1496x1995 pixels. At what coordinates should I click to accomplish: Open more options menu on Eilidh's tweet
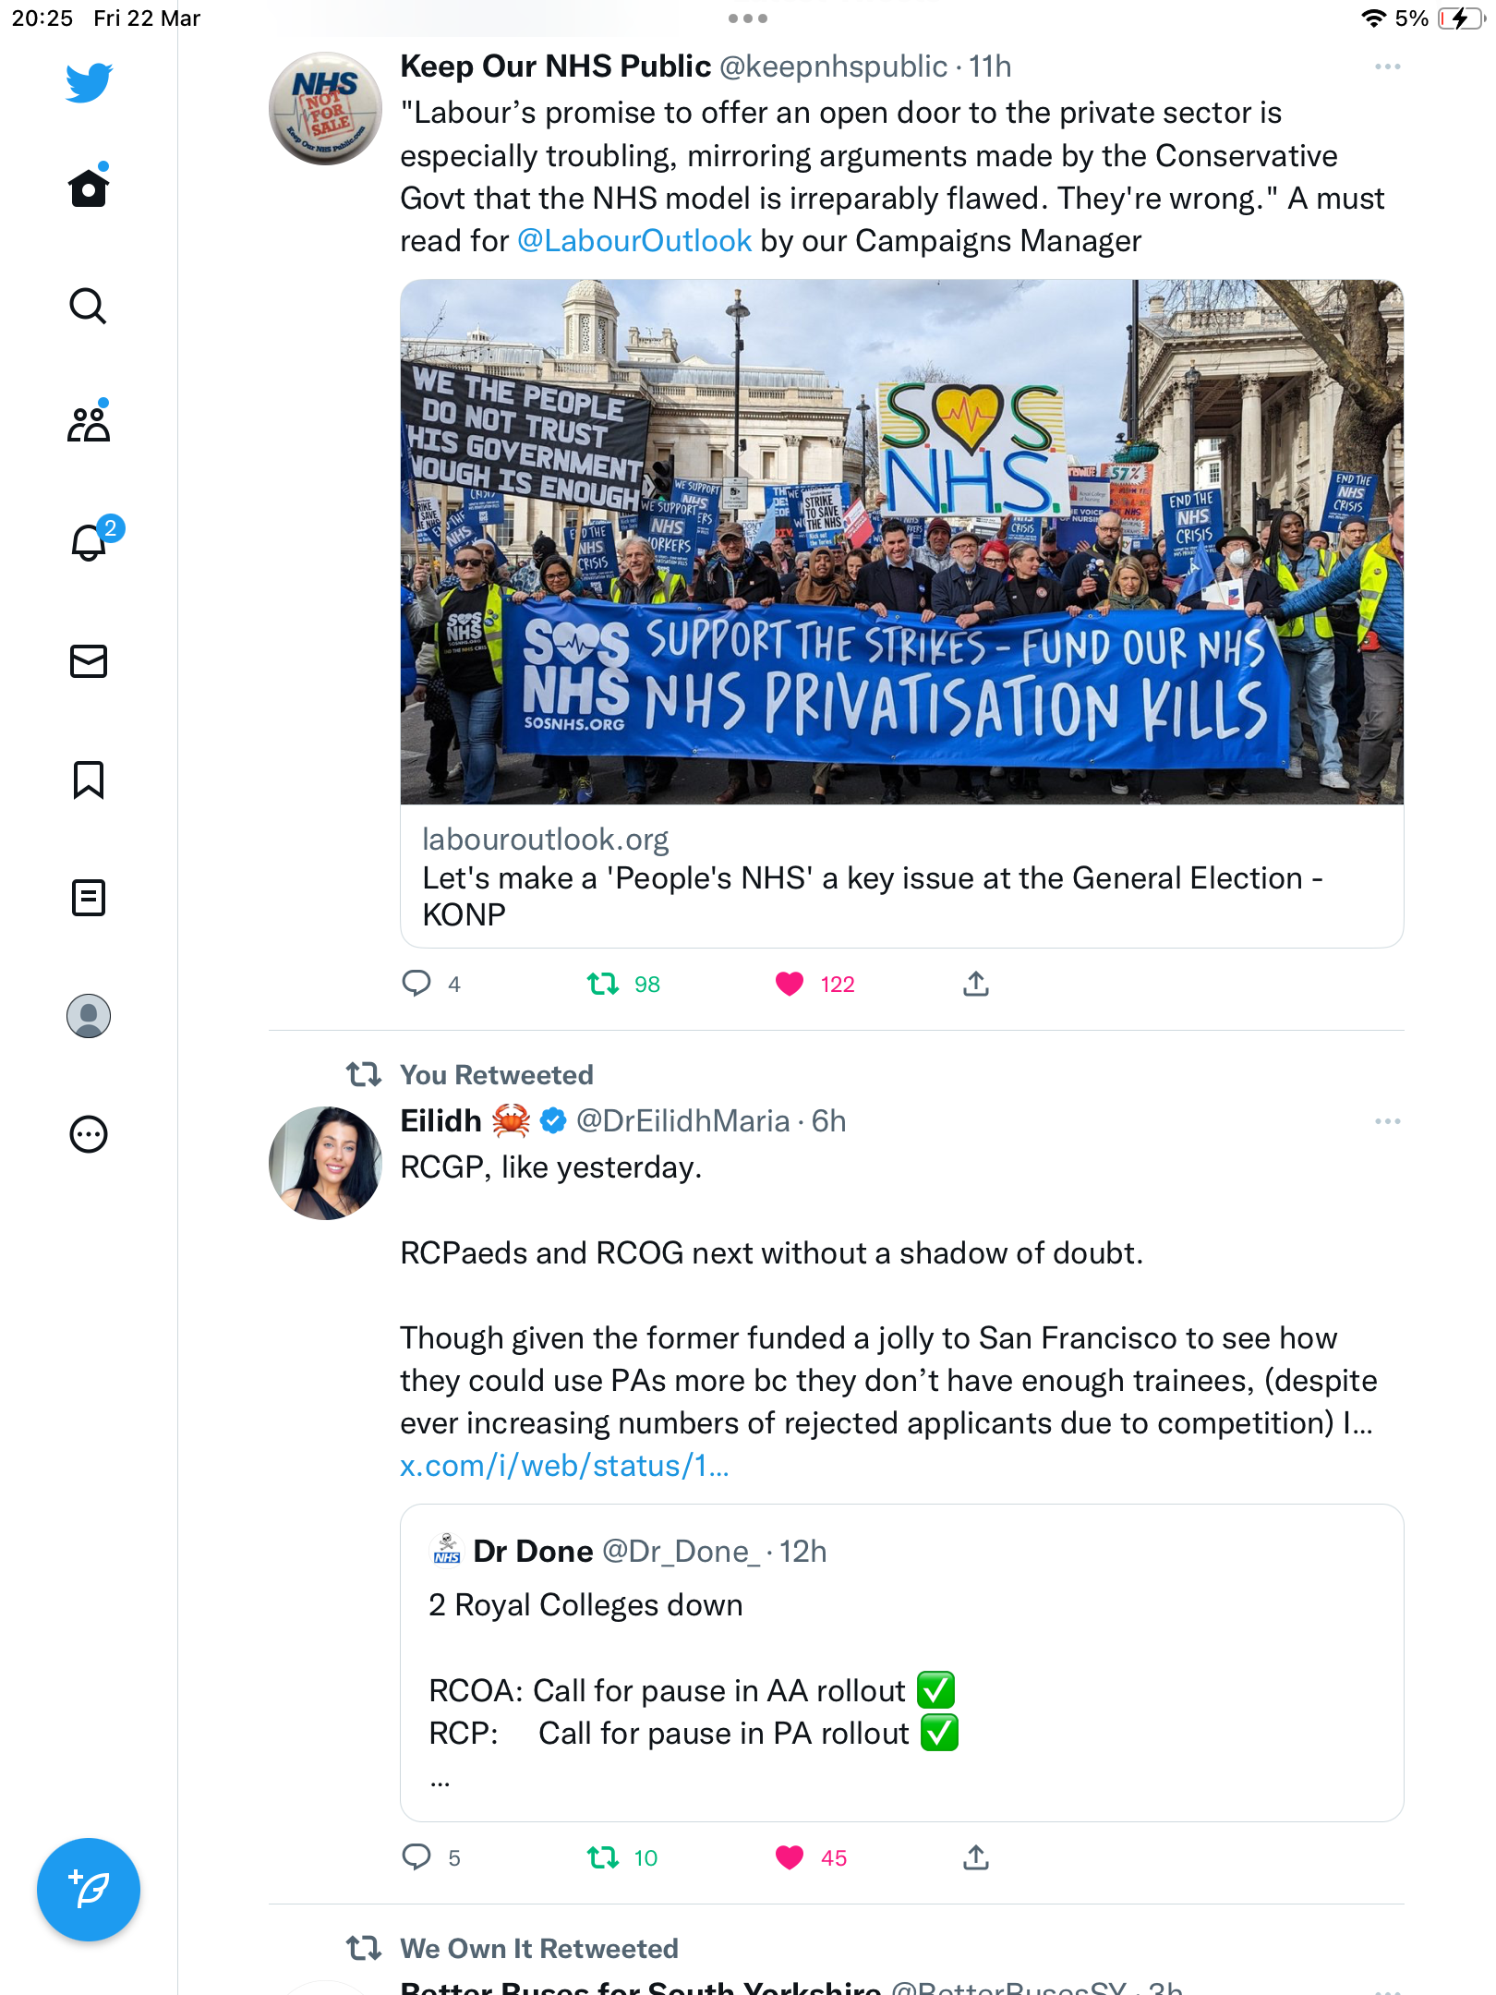coord(1387,1121)
